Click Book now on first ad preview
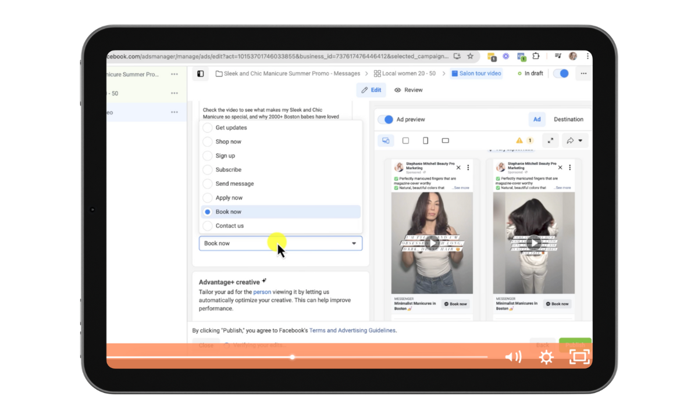This screenshot has height=418, width=698. [x=455, y=304]
